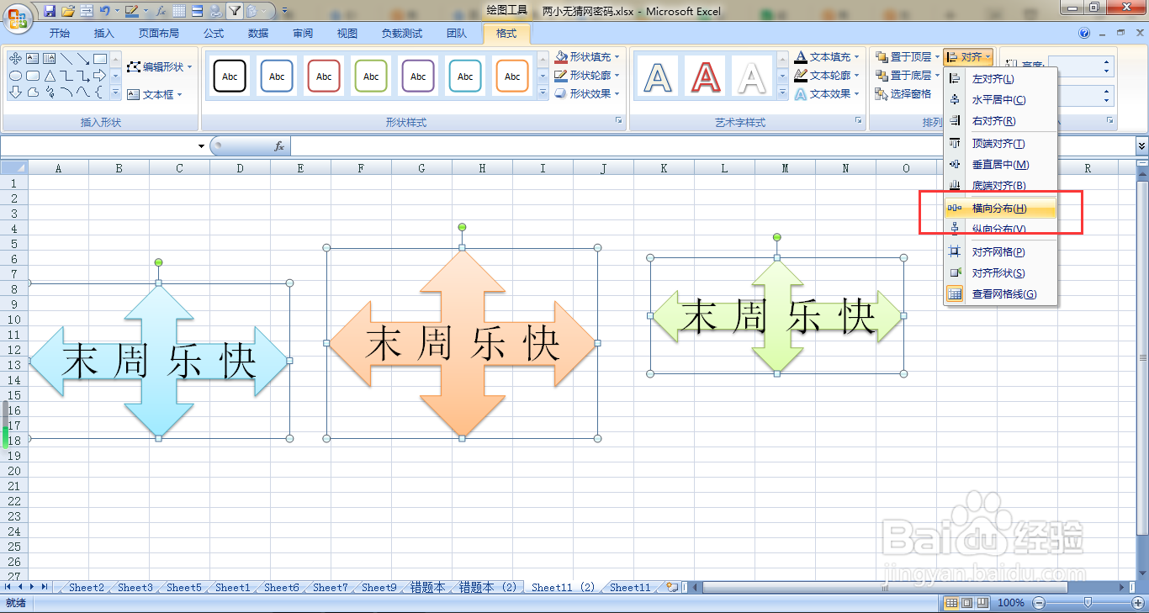Open the Sheet11 worksheet tab
This screenshot has height=613, width=1149.
click(x=630, y=588)
